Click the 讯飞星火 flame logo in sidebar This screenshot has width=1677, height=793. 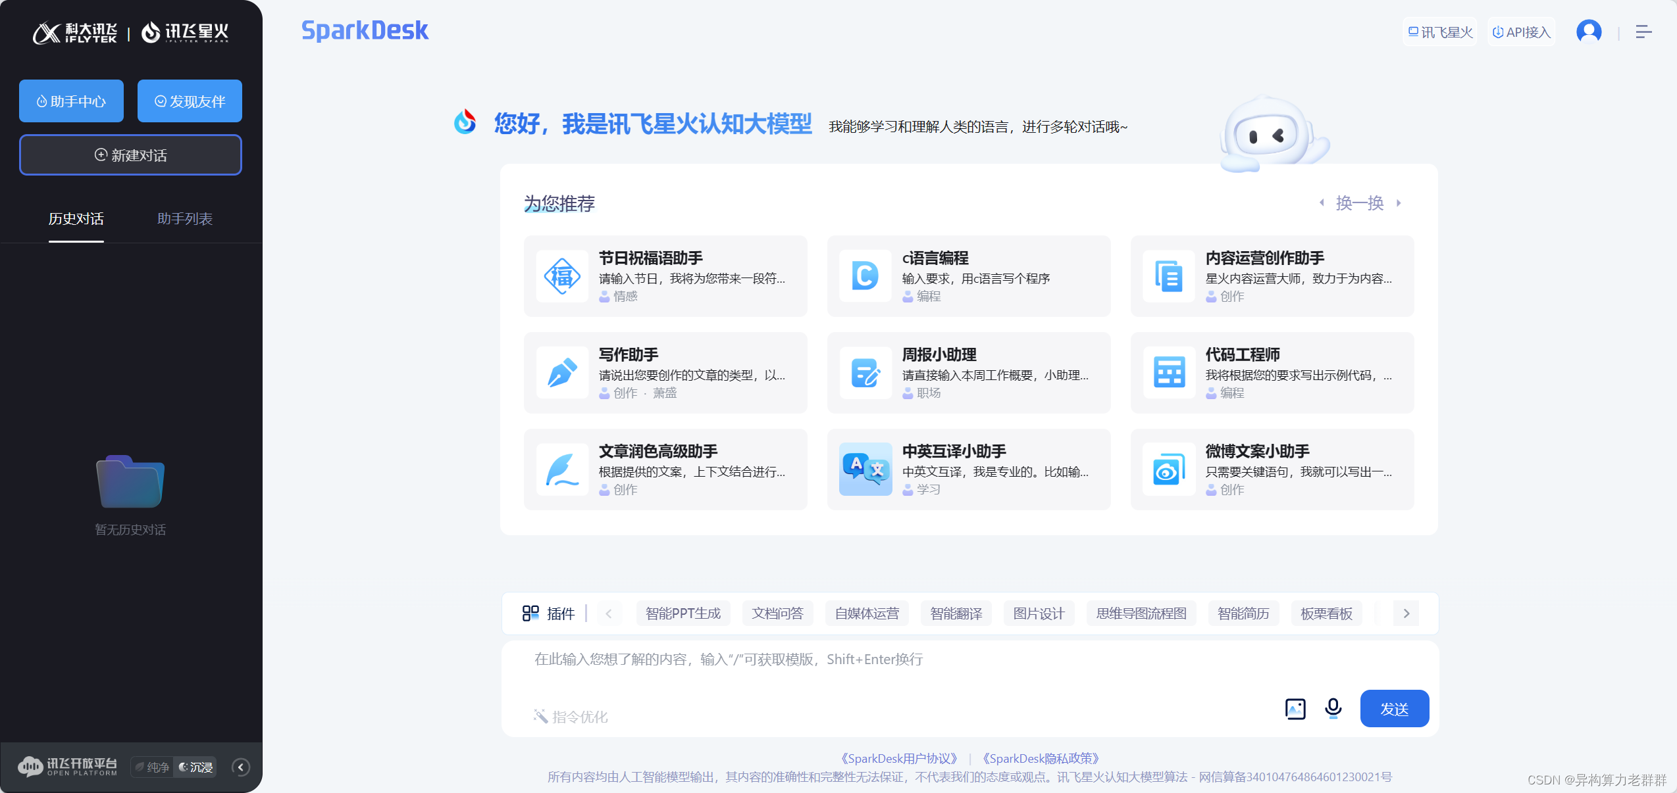(185, 32)
